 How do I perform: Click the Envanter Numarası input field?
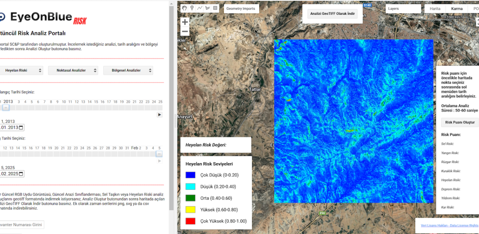coord(22,225)
